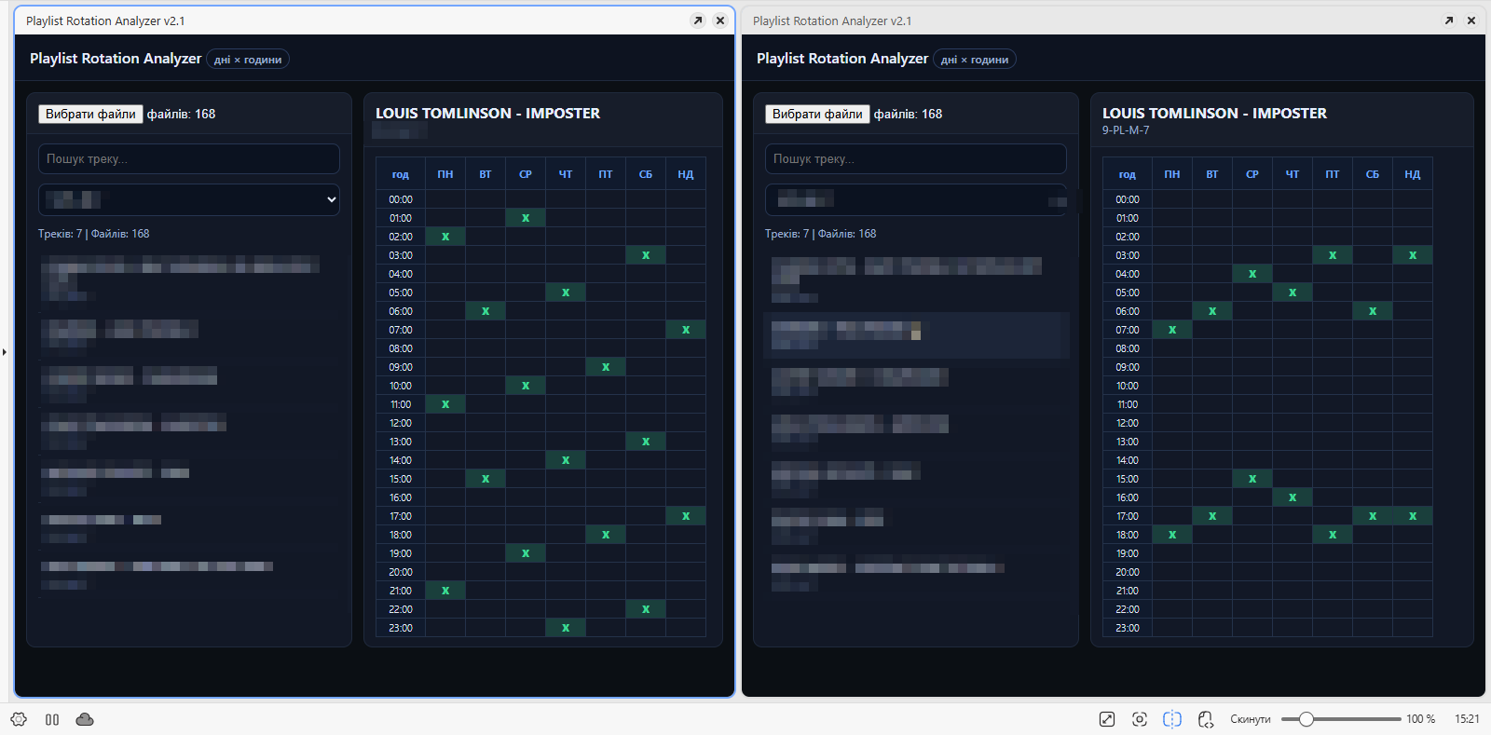Open settings gear in bottom status bar
1491x735 pixels.
(x=19, y=719)
